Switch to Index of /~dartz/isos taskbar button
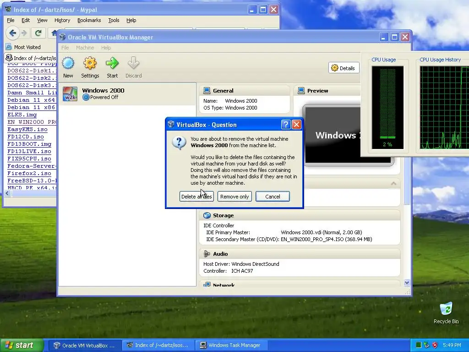469x352 pixels. 158,345
